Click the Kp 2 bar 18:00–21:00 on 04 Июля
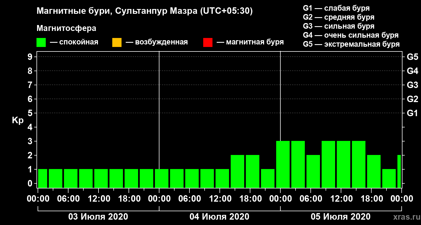The width and height of the screenshot is (421, 225). [x=253, y=171]
